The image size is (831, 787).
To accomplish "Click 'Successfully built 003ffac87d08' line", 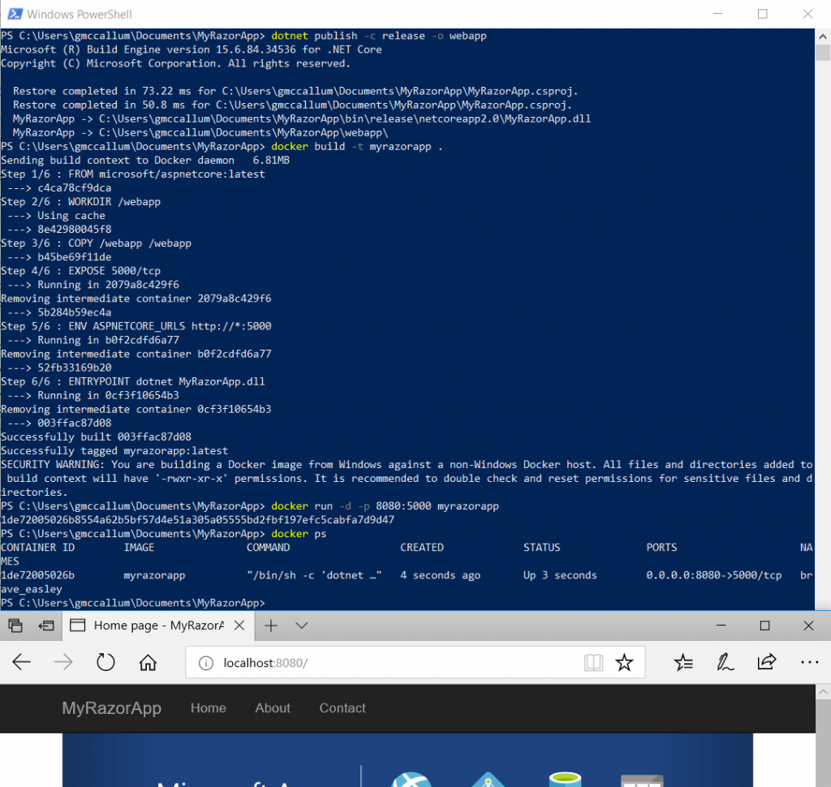I will tap(96, 437).
